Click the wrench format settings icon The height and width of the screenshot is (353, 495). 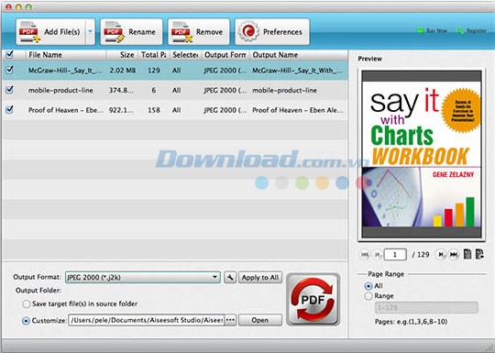(230, 278)
